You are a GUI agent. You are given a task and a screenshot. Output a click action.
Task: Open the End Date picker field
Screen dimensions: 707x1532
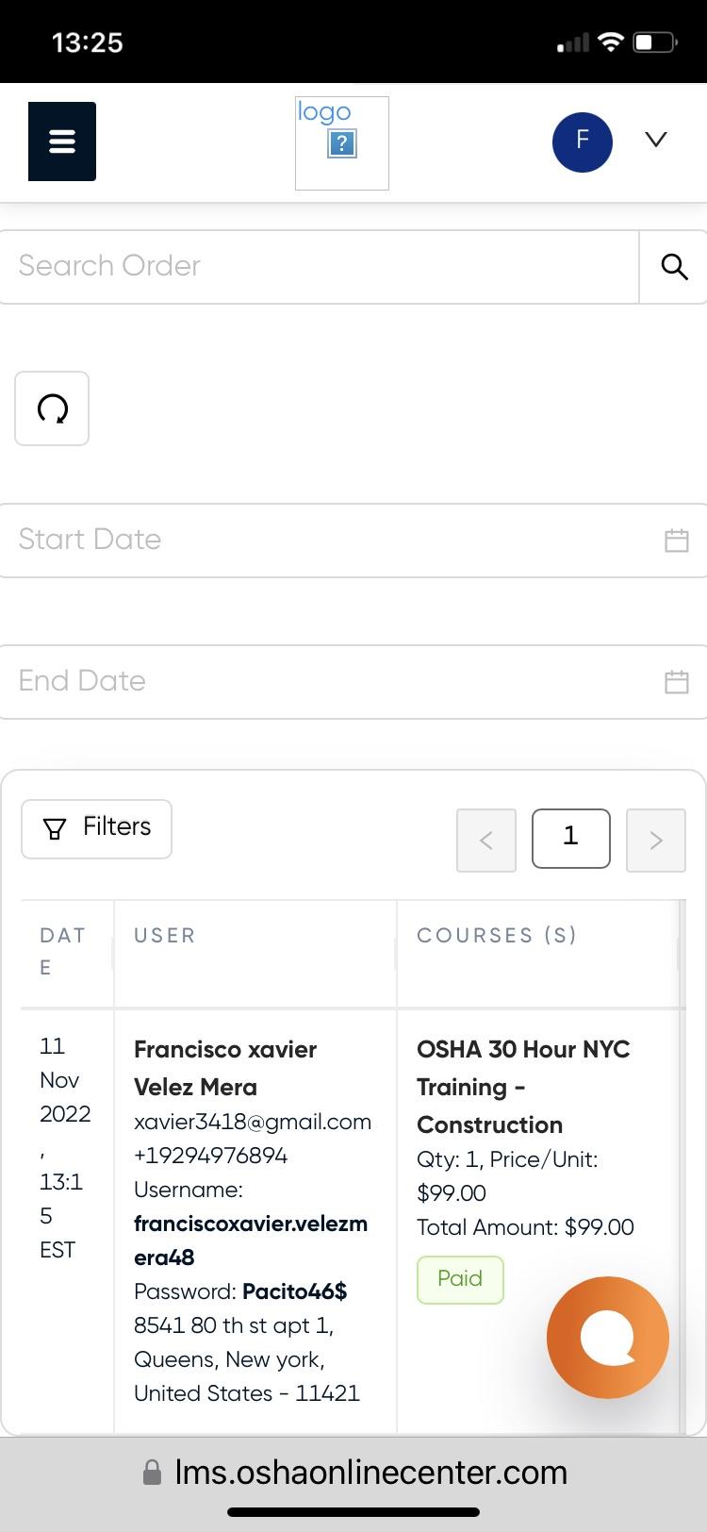330,682
